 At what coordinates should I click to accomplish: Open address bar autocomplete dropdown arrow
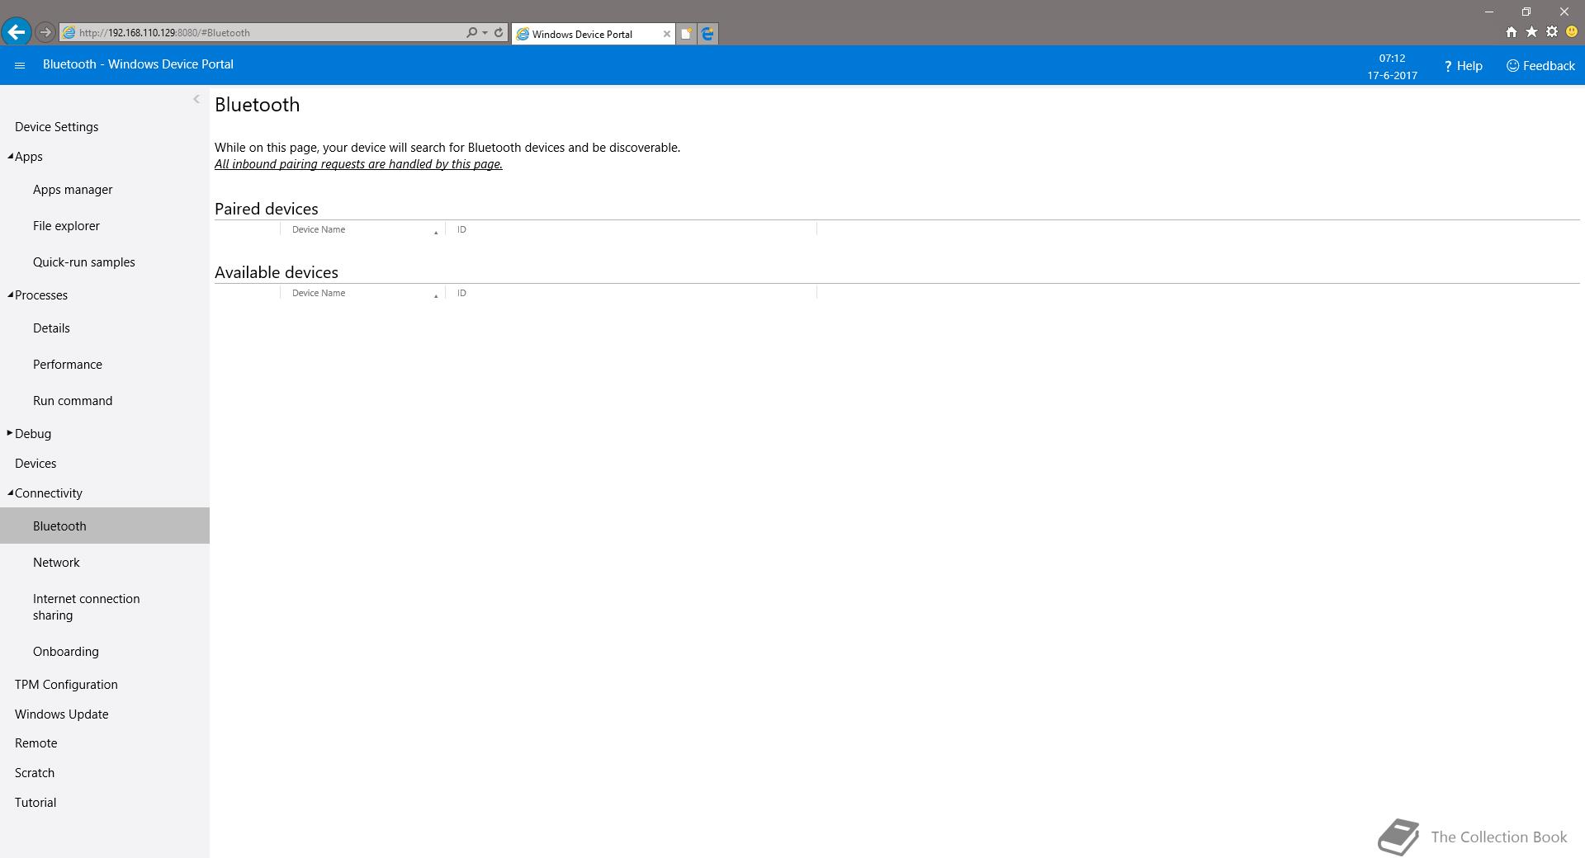485,33
